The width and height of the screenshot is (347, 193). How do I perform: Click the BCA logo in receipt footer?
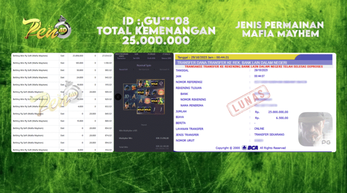[x=250, y=148]
